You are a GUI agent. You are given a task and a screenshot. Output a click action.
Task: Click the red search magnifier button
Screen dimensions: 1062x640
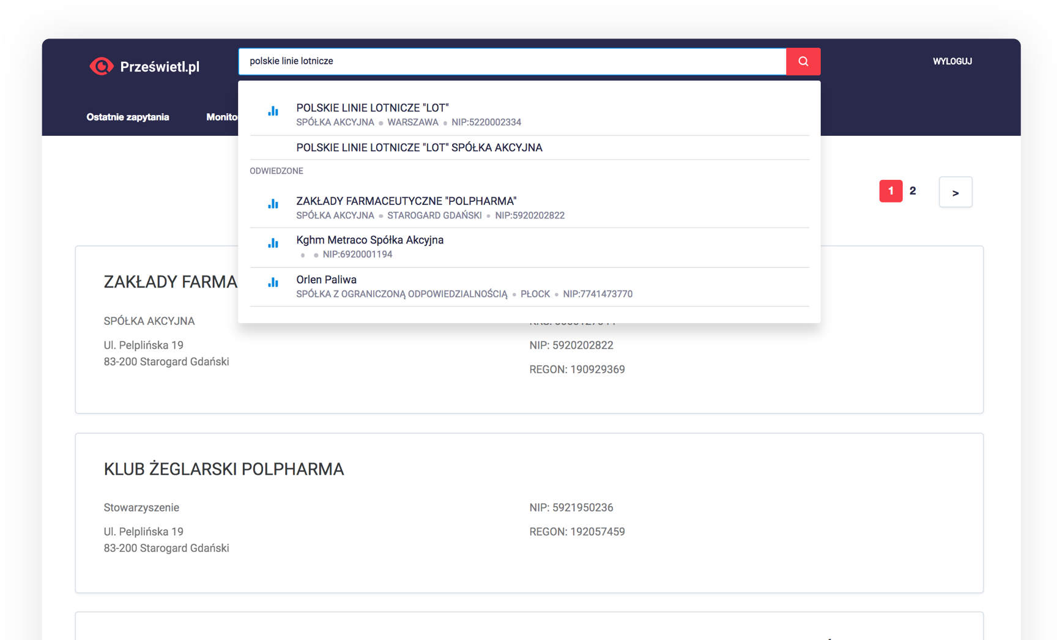click(x=803, y=61)
